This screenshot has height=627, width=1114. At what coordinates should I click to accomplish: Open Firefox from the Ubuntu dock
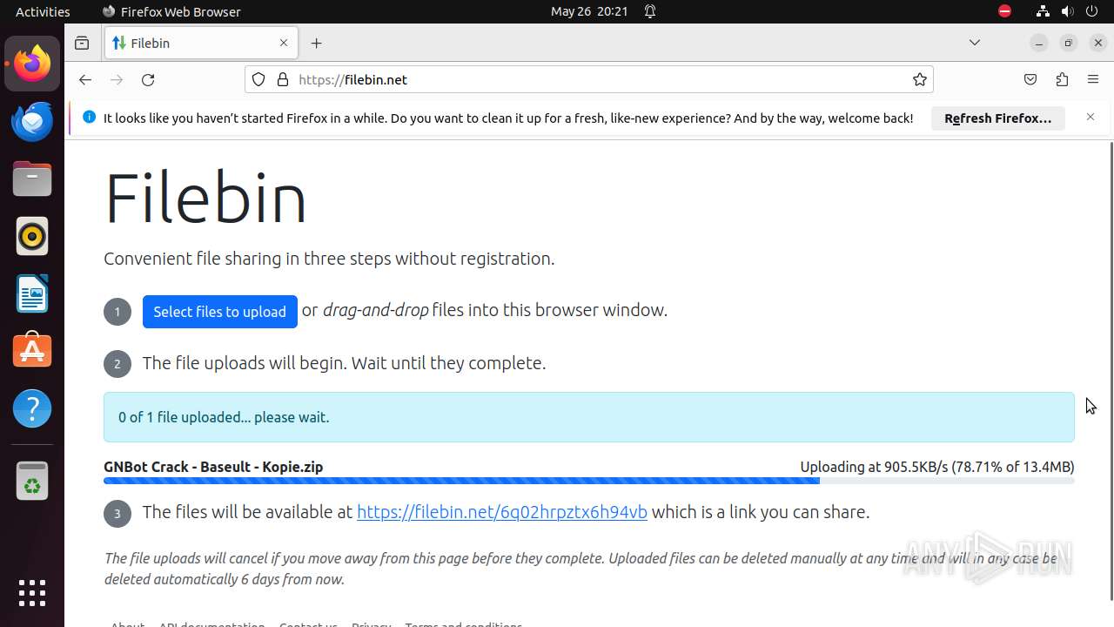(32, 64)
